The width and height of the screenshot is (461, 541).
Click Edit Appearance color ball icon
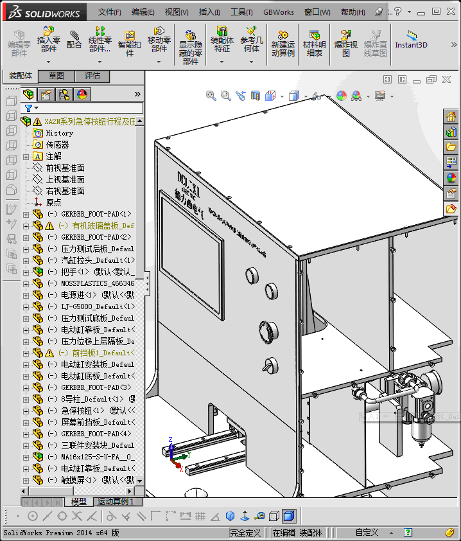[342, 96]
